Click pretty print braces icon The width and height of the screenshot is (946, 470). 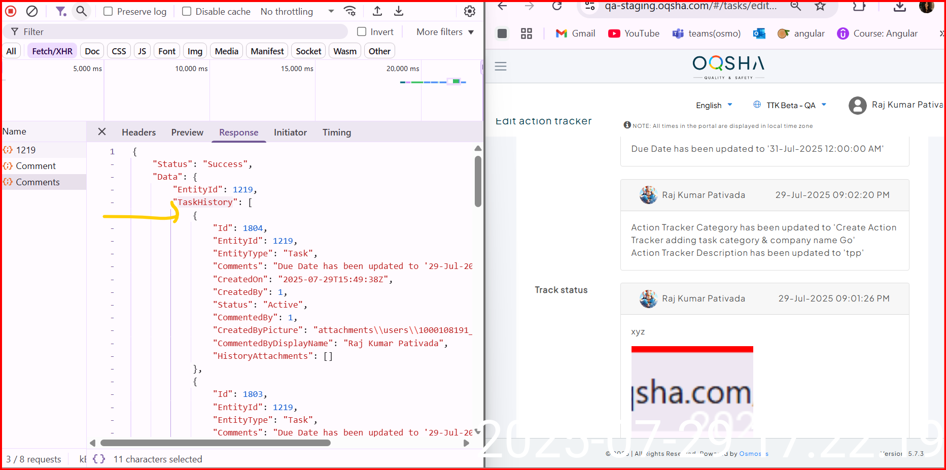[x=99, y=459]
